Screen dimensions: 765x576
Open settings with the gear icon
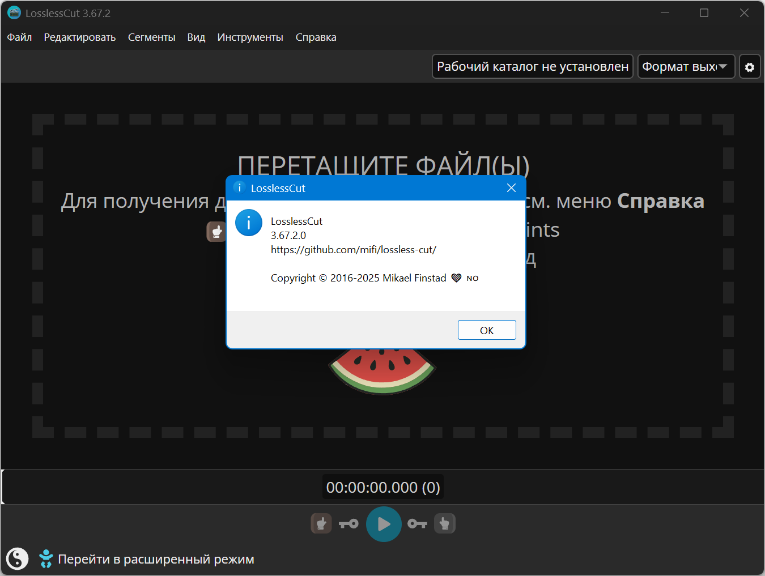point(749,67)
